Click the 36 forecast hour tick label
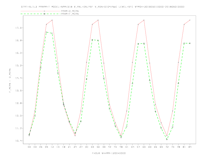Image resolution: width=207 pixels, height=160 pixels. (98, 147)
